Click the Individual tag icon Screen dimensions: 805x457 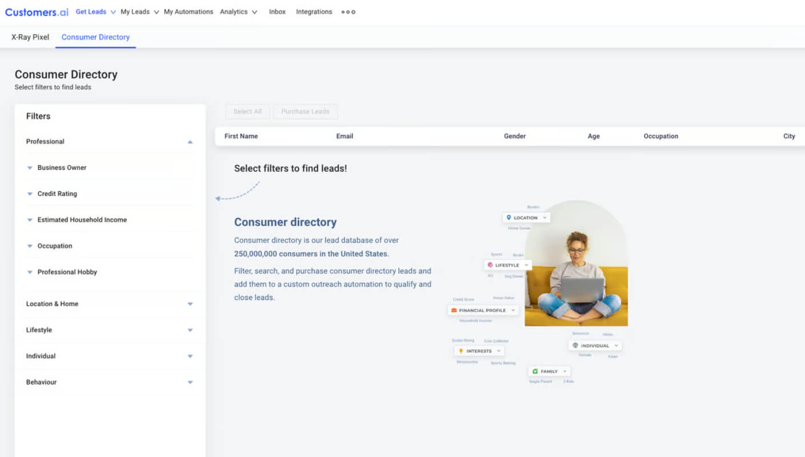(575, 346)
